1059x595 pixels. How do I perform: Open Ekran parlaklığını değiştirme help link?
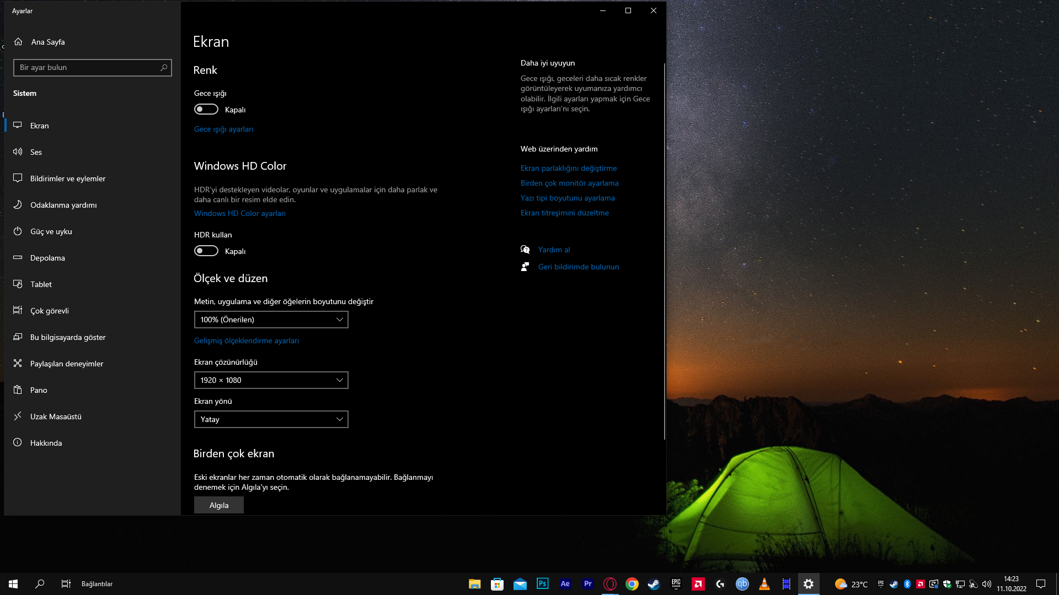coord(569,168)
